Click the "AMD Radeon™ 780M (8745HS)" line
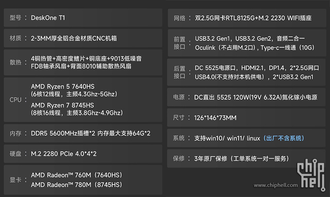Image resolution: width=330 pixels, height=197 pixels. coord(77,185)
